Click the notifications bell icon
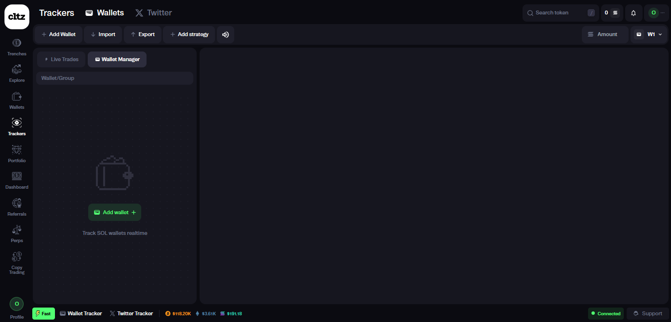The height and width of the screenshot is (322, 671). tap(633, 13)
